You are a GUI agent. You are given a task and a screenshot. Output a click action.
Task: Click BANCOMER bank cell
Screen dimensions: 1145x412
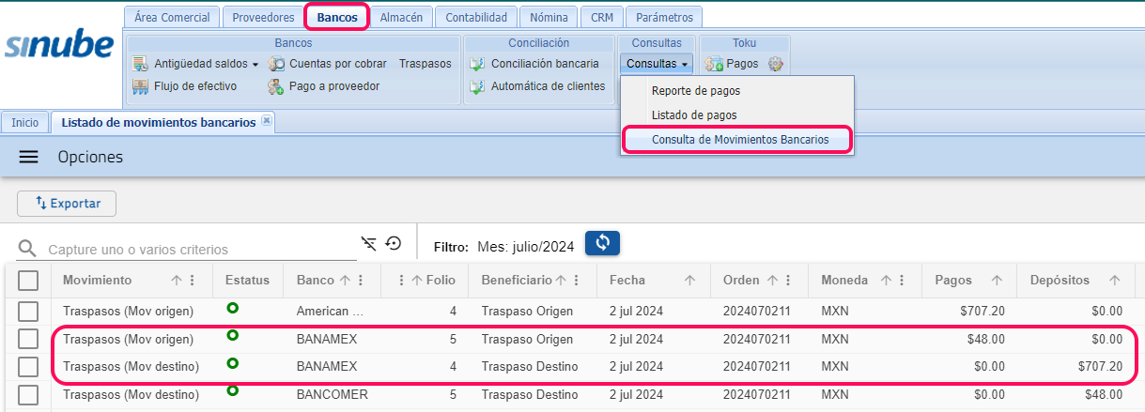coord(332,394)
